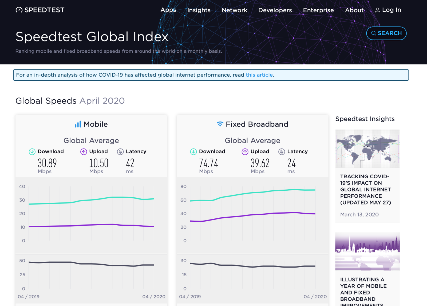Image resolution: width=427 pixels, height=306 pixels.
Task: Click the purple city skyline article thumbnail
Action: tap(367, 252)
